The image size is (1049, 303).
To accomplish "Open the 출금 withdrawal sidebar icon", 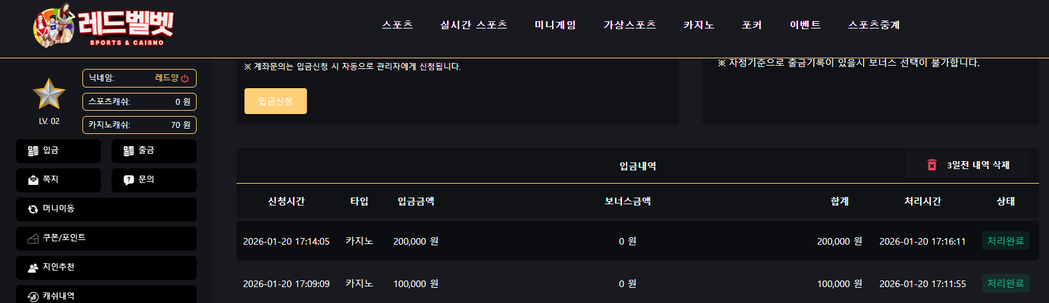I will coord(129,151).
